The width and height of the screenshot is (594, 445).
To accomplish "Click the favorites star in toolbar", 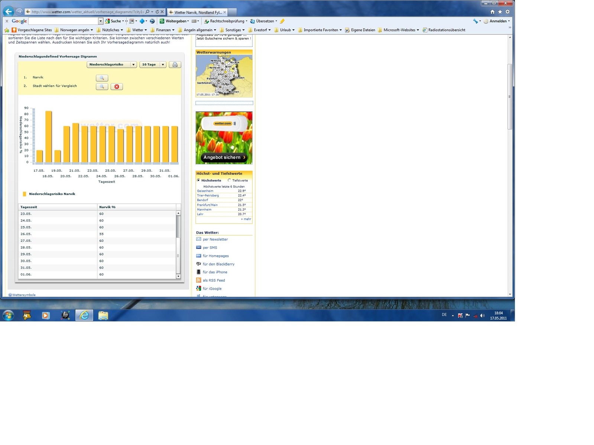I will click(x=500, y=12).
